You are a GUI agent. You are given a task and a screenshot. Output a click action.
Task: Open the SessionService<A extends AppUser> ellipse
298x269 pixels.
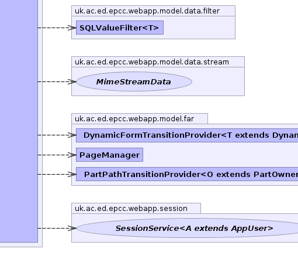pyautogui.click(x=187, y=228)
